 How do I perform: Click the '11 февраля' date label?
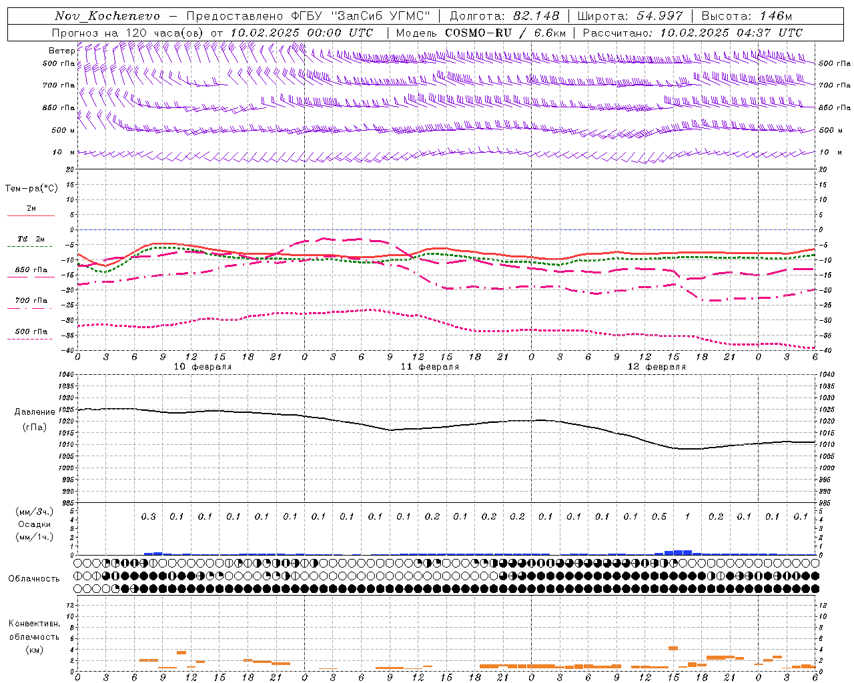pyautogui.click(x=430, y=367)
